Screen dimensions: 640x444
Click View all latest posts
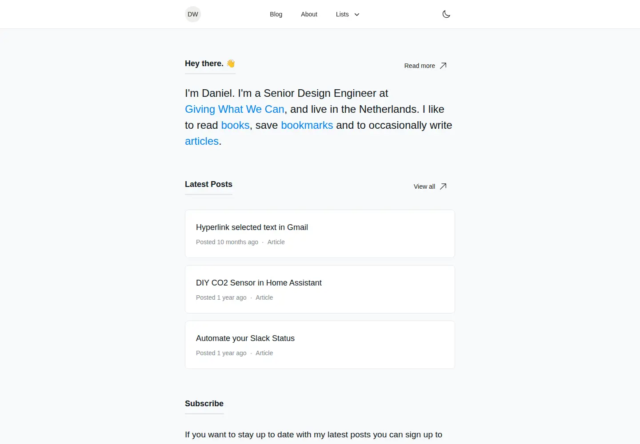click(x=430, y=186)
